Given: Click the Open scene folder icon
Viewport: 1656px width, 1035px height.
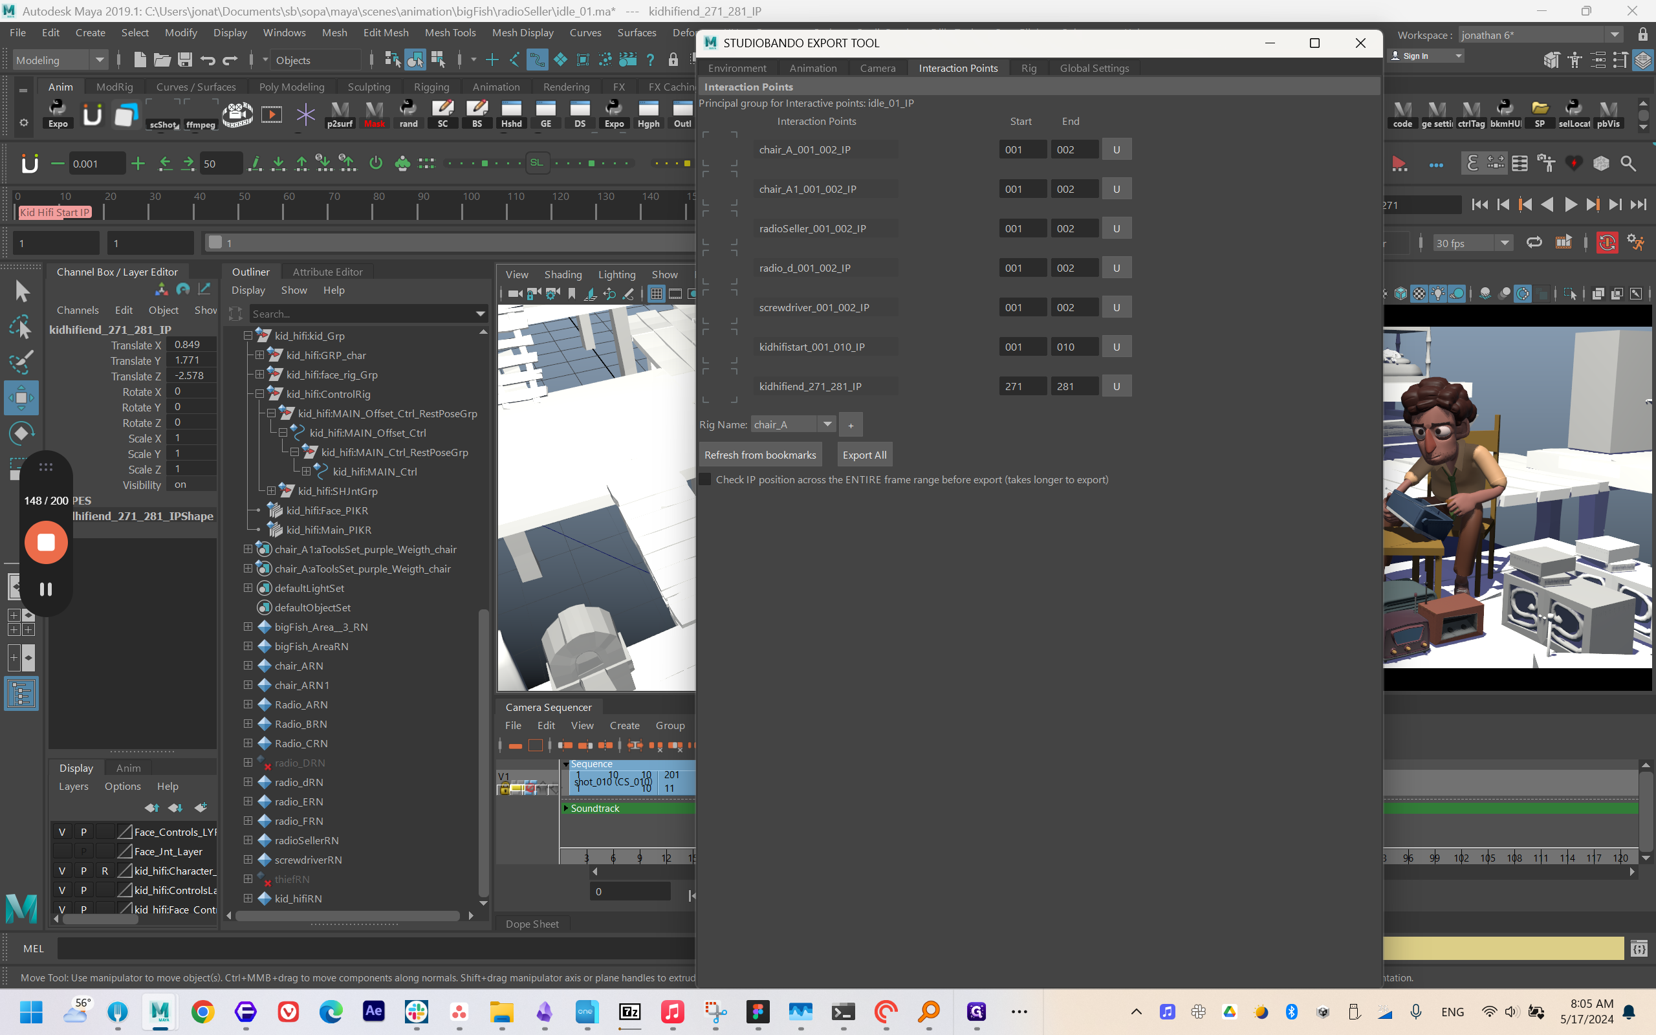Looking at the screenshot, I should [162, 60].
